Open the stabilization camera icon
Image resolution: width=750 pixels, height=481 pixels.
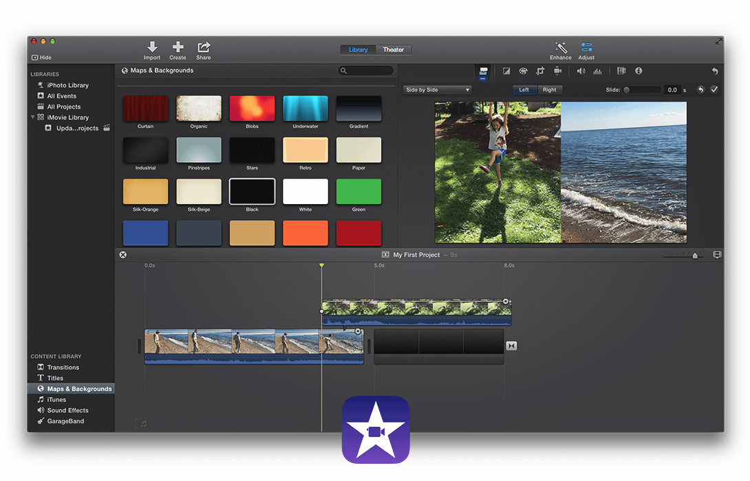click(558, 71)
